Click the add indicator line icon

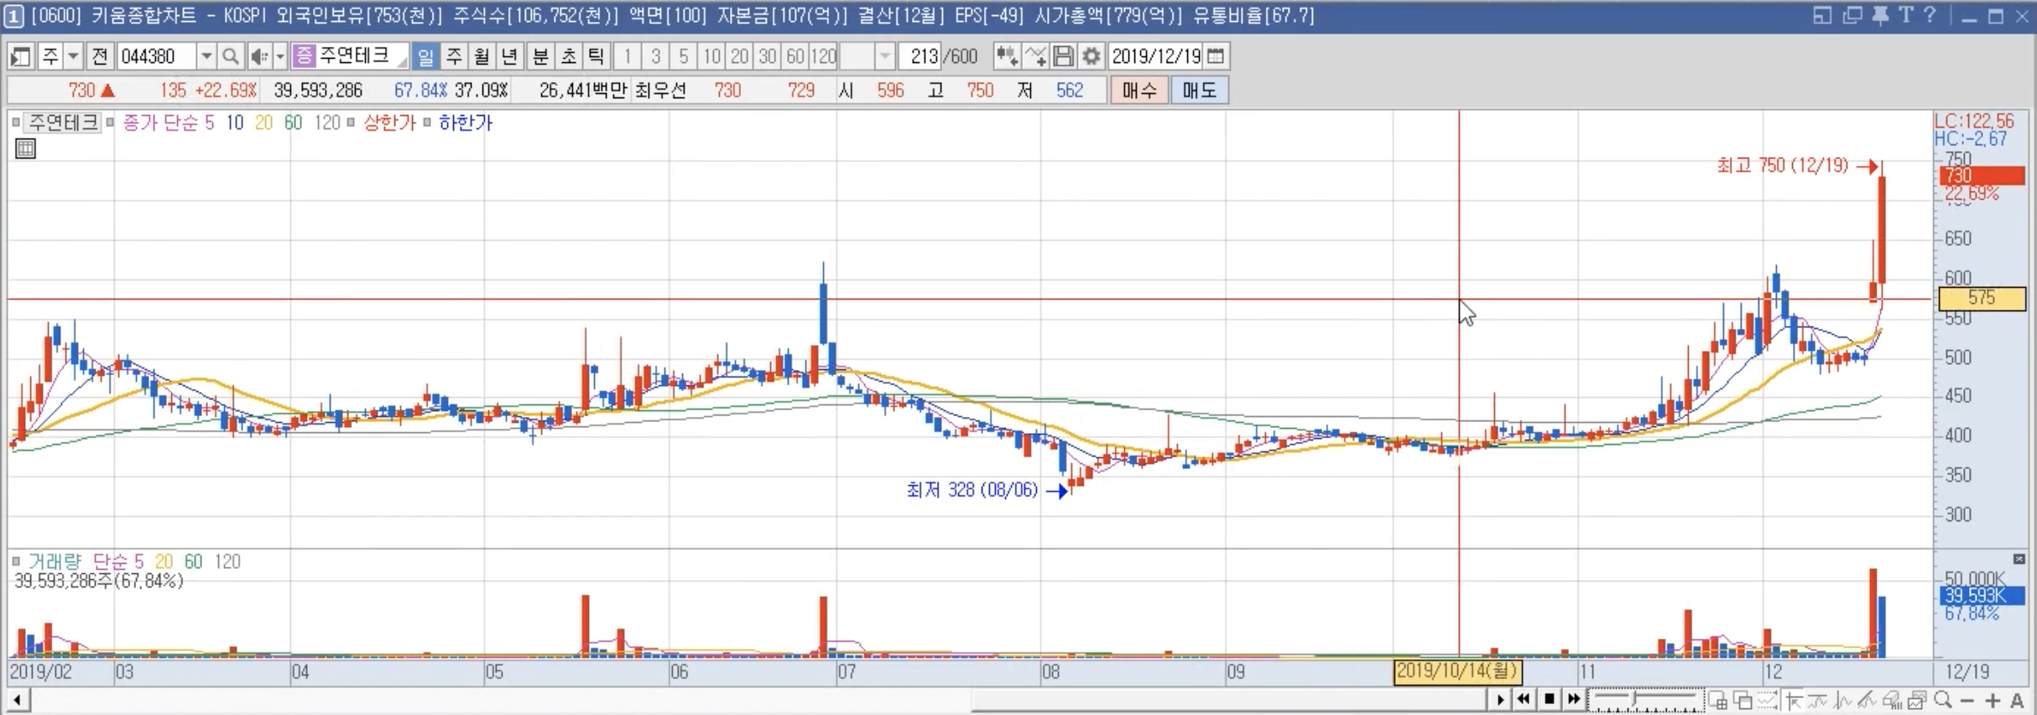pyautogui.click(x=1035, y=56)
